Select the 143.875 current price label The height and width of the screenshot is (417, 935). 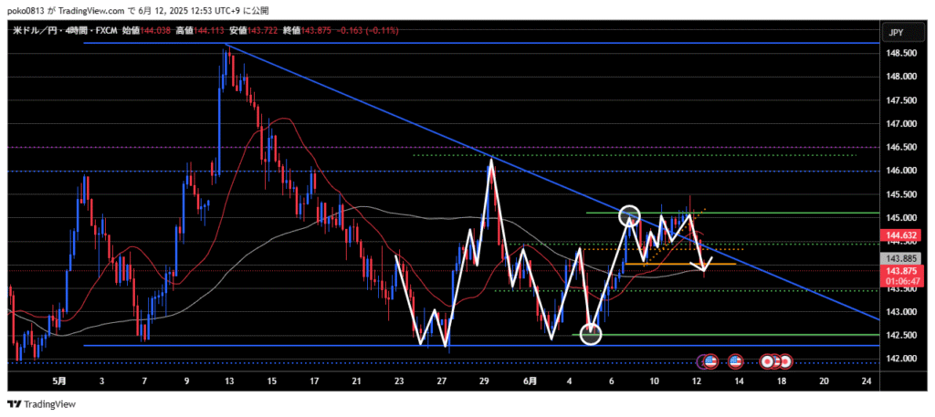pos(899,271)
